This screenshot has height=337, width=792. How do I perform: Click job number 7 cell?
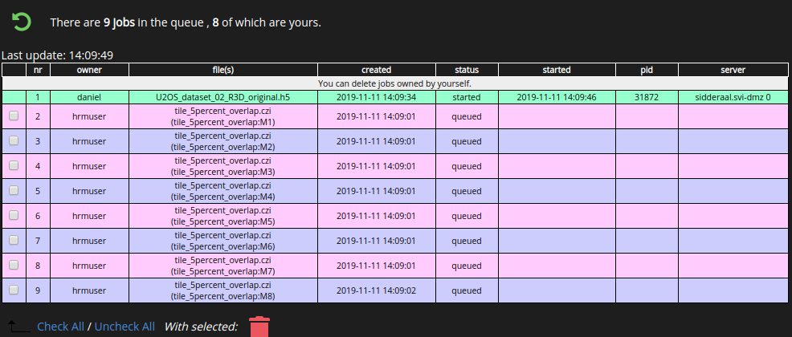click(x=38, y=241)
